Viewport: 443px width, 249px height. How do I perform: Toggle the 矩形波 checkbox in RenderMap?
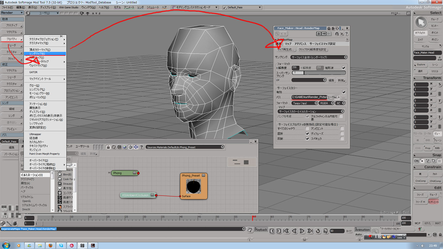tap(344, 68)
